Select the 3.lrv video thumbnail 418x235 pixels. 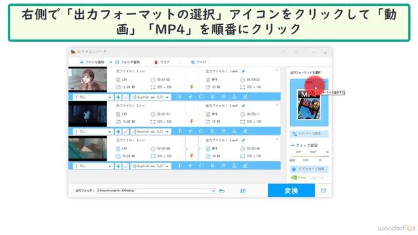pyautogui.click(x=88, y=148)
